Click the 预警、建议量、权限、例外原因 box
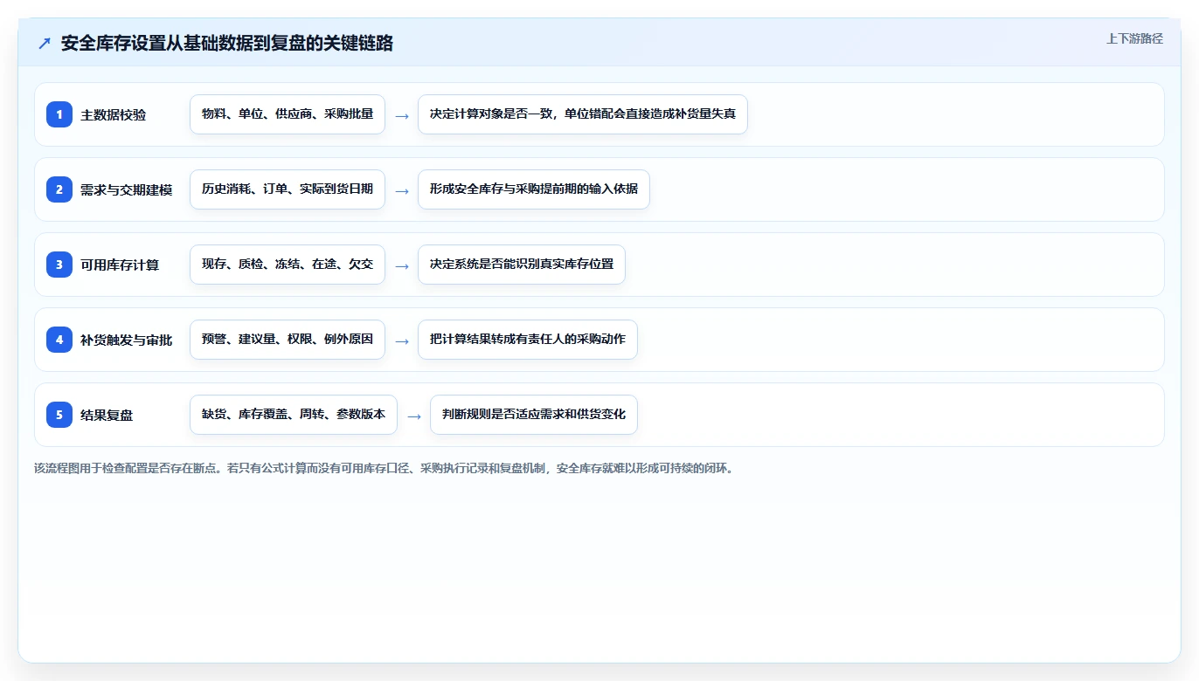Viewport: 1199px width, 681px height. (288, 340)
